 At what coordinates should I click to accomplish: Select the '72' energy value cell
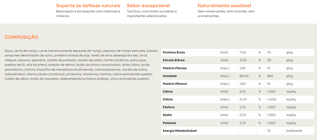pos(269,131)
